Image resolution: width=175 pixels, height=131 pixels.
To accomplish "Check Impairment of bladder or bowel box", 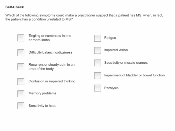I will [x=98, y=76].
